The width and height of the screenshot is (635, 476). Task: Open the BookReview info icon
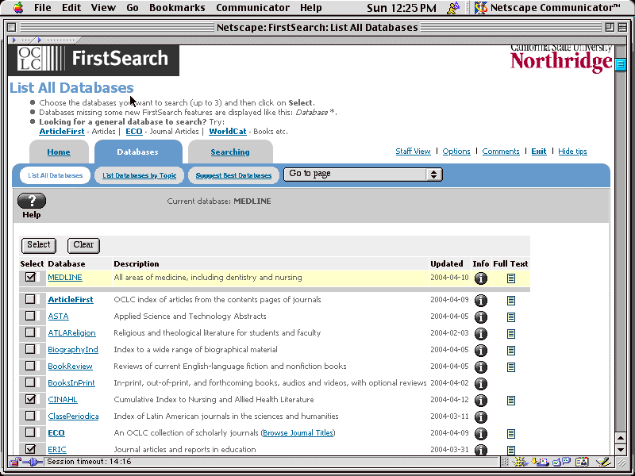[481, 367]
